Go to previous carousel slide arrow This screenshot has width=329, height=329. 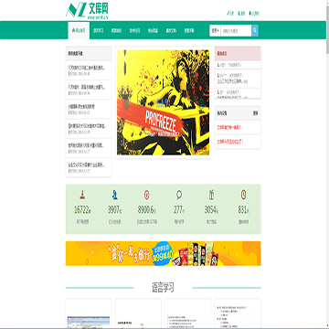(126, 103)
